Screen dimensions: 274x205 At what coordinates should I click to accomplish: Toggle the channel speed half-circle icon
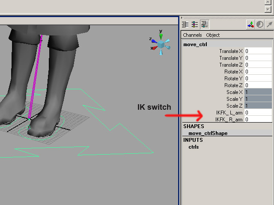(x=260, y=24)
